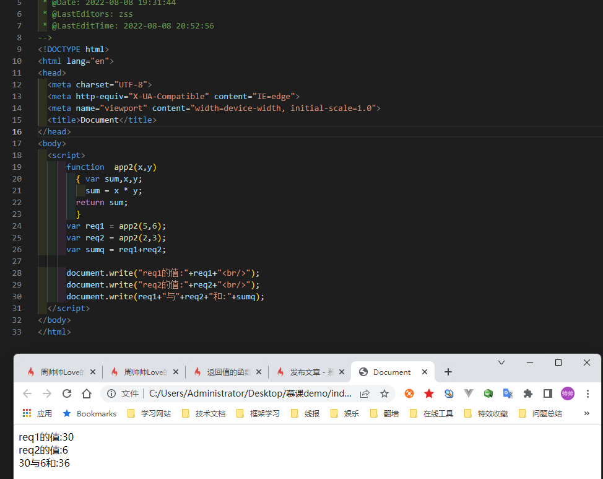Click the share page icon in address bar
Viewport: 603px width, 479px height.
coord(365,393)
